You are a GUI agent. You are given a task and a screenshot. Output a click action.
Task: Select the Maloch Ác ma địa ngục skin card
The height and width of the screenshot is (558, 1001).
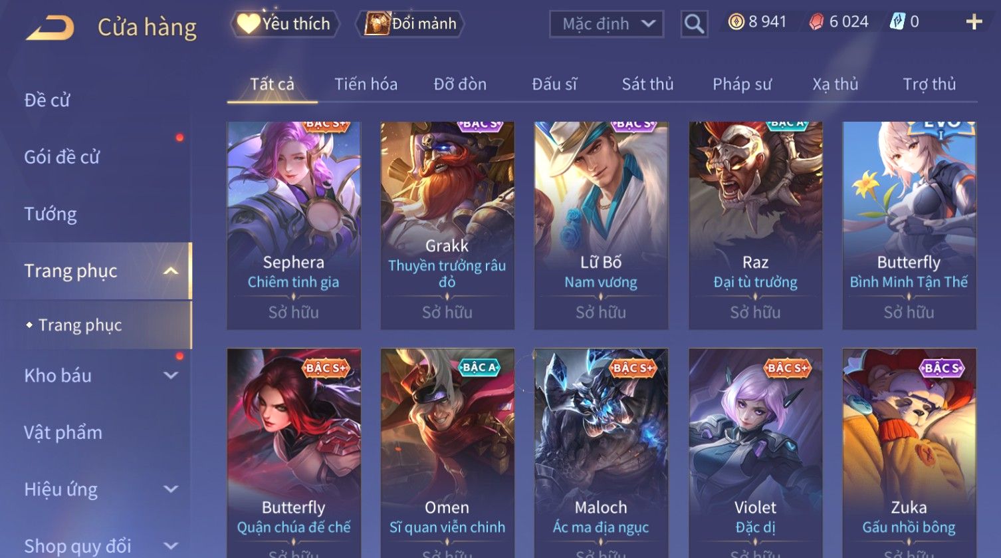coord(601,453)
